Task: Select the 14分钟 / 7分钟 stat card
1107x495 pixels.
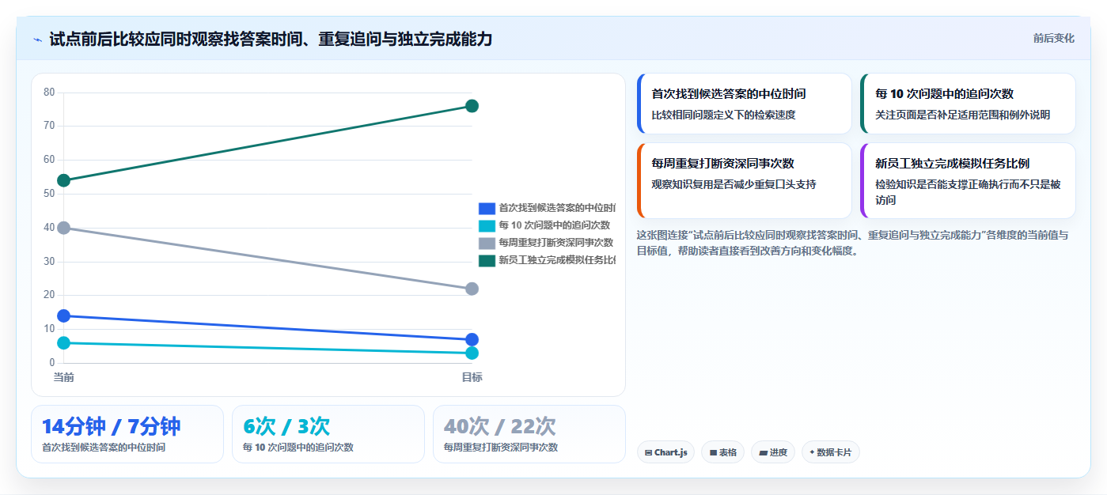Action: (127, 434)
